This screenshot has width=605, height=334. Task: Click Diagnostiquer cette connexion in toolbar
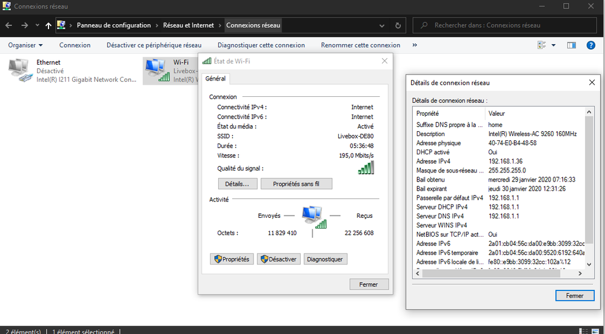pos(261,45)
